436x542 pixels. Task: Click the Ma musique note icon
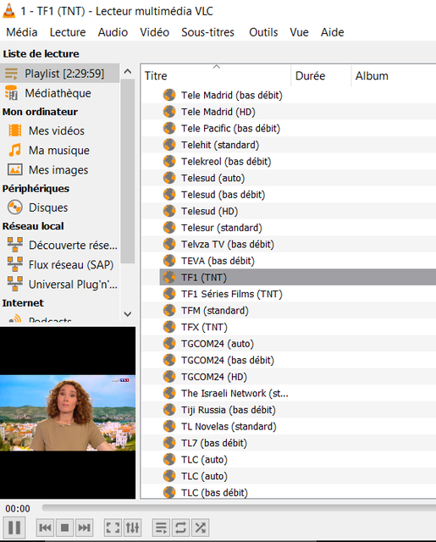(15, 150)
